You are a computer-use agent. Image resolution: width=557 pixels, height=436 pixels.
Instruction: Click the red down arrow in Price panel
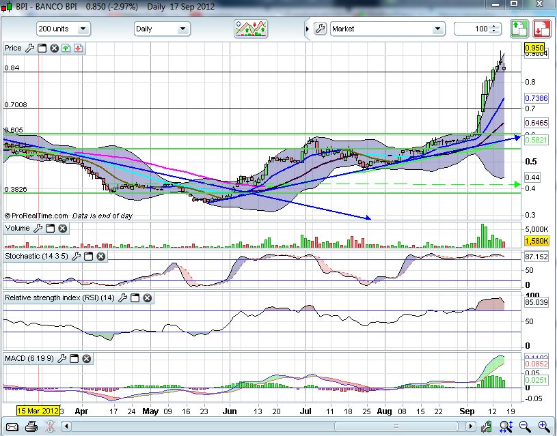coord(78,48)
